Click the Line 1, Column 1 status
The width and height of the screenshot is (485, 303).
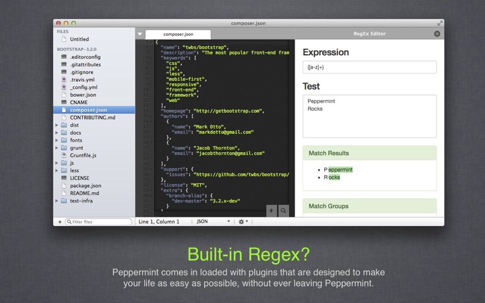tap(159, 222)
